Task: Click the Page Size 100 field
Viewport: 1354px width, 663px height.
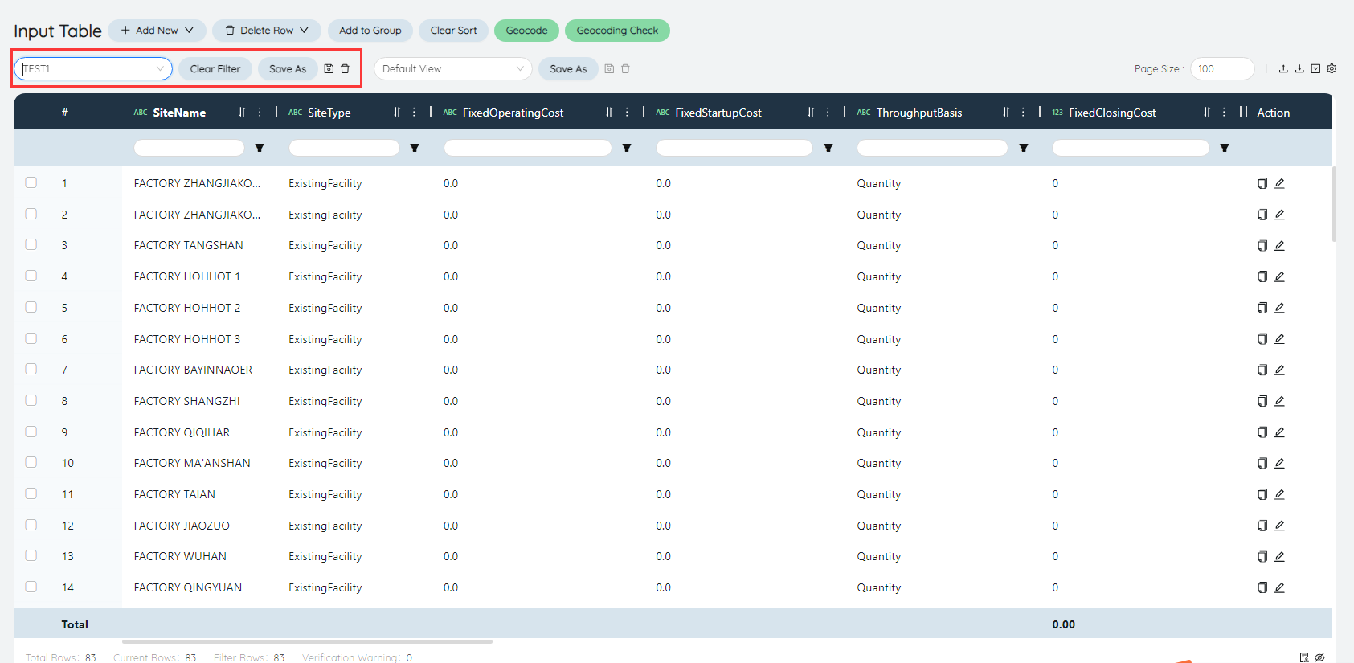Action: (1222, 69)
